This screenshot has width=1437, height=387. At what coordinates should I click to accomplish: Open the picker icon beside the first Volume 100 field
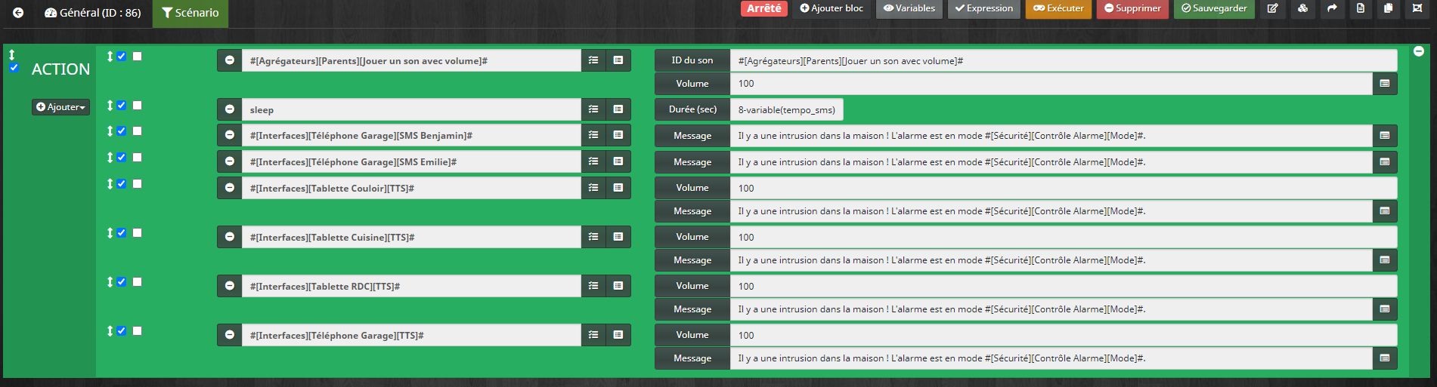(1385, 84)
